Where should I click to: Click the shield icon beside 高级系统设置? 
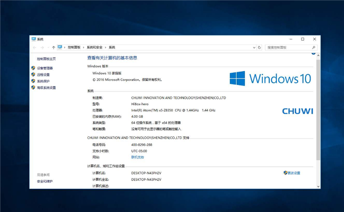(x=33, y=88)
